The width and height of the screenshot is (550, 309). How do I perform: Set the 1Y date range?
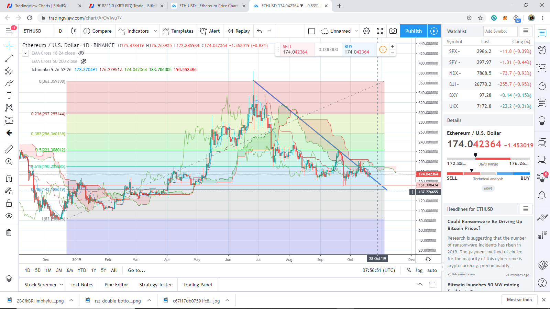click(x=93, y=270)
